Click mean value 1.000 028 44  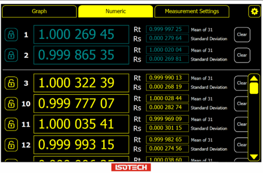pyautogui.click(x=168, y=99)
